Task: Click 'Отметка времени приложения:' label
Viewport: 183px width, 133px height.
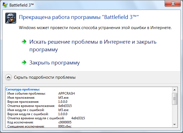Action: (x=31, y=106)
